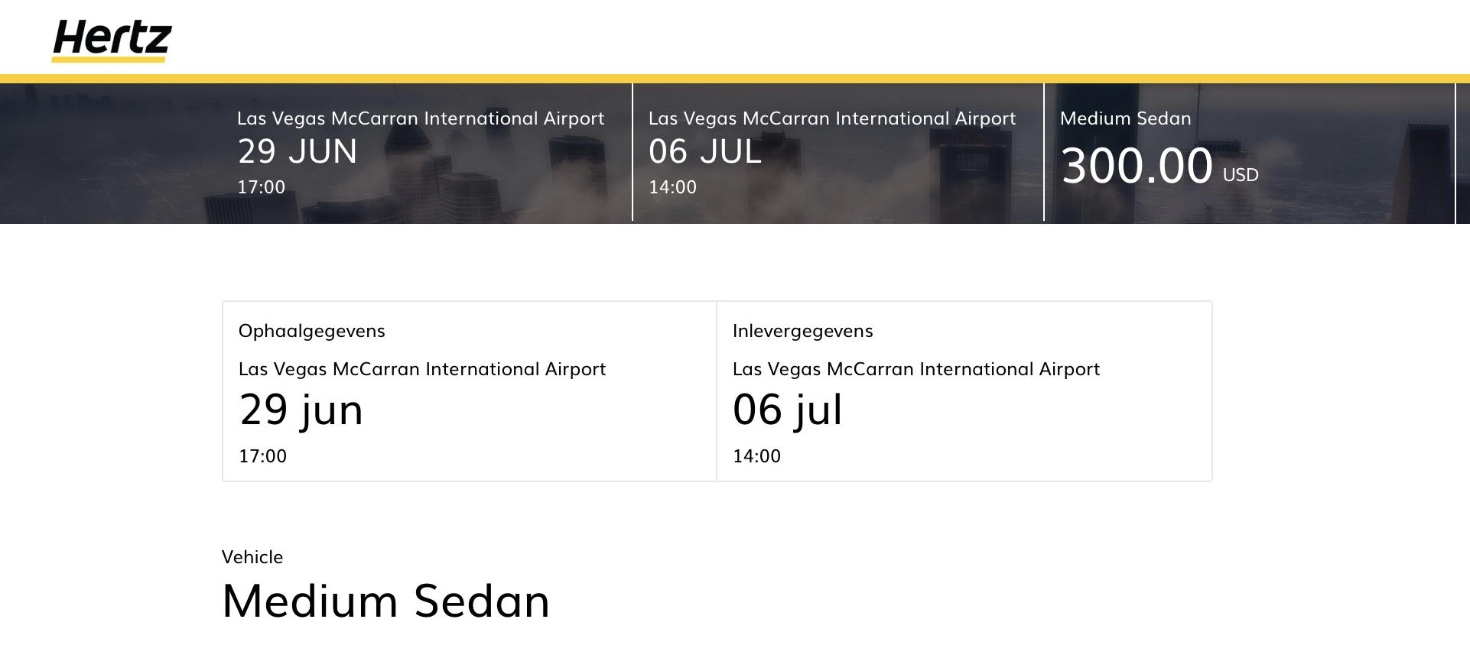Click the 06 JUL date in banner
This screenshot has height=658, width=1470.
[704, 151]
